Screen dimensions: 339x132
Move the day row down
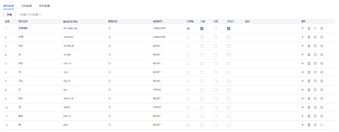click(x=322, y=90)
